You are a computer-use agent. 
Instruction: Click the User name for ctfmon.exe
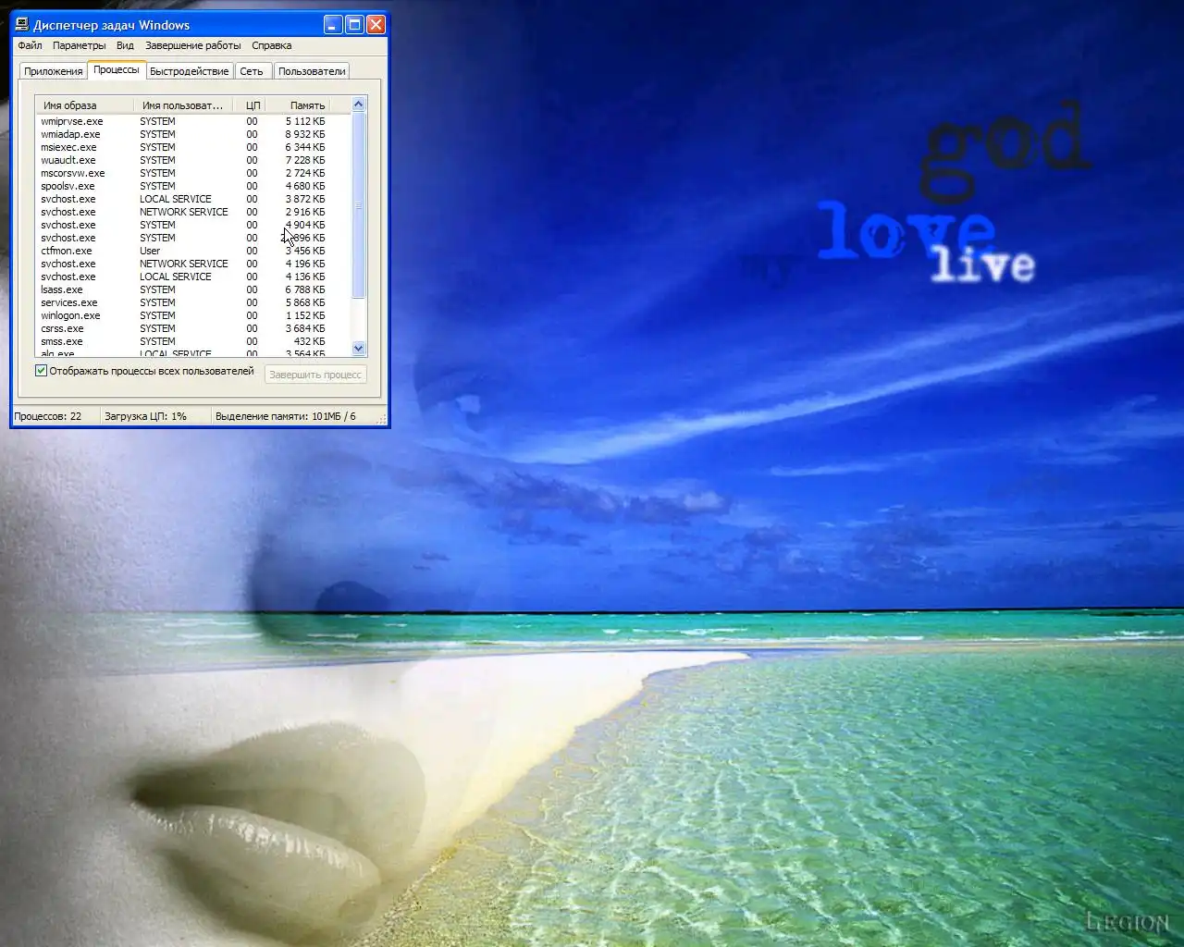pyautogui.click(x=150, y=251)
